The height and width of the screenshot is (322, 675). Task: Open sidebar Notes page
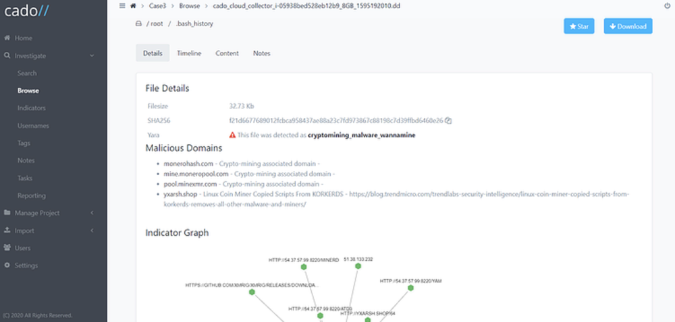[26, 160]
